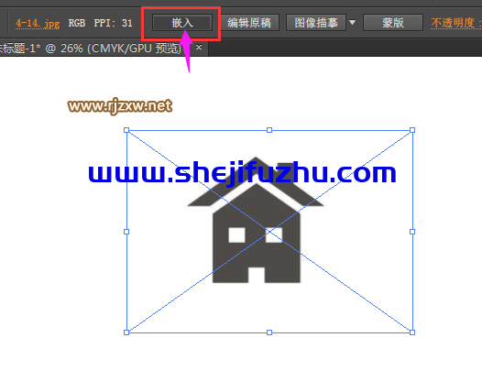Select the right-middle selection handle

coord(412,232)
